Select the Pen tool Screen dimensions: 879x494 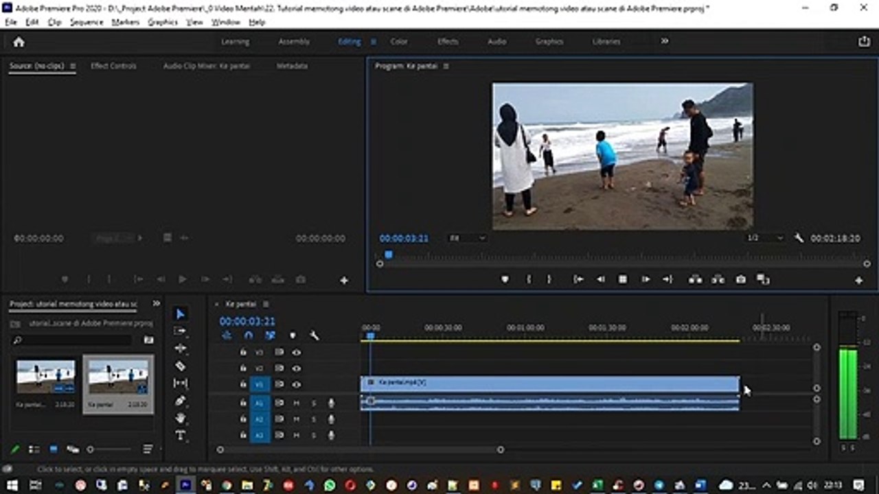pos(180,401)
